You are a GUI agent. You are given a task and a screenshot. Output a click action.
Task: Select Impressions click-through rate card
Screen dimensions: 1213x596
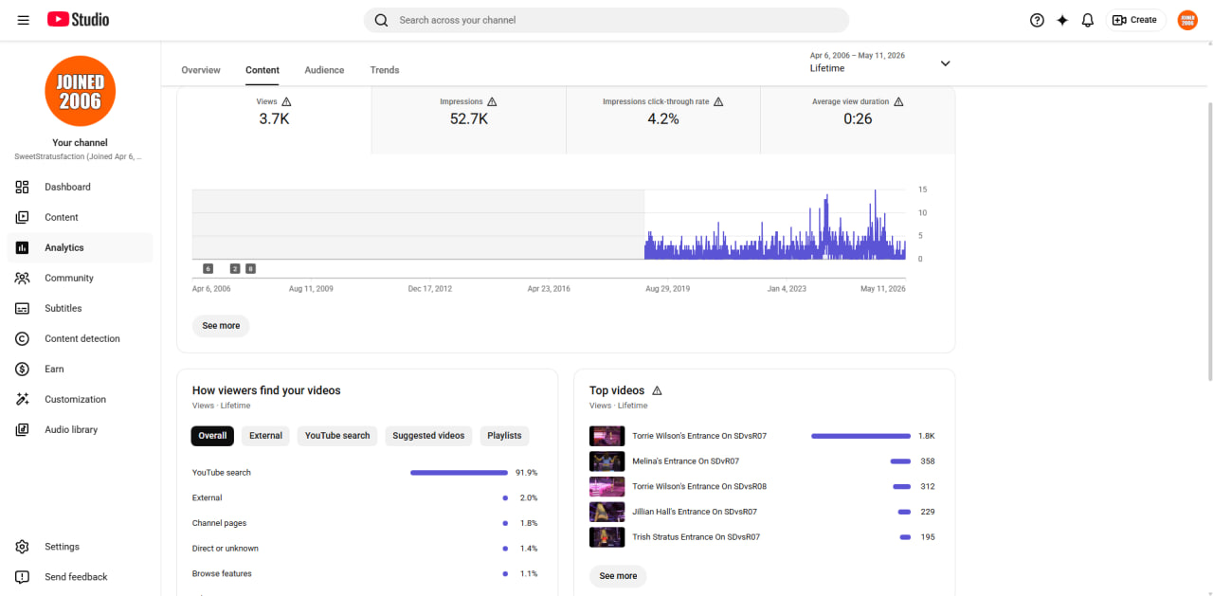pos(663,120)
